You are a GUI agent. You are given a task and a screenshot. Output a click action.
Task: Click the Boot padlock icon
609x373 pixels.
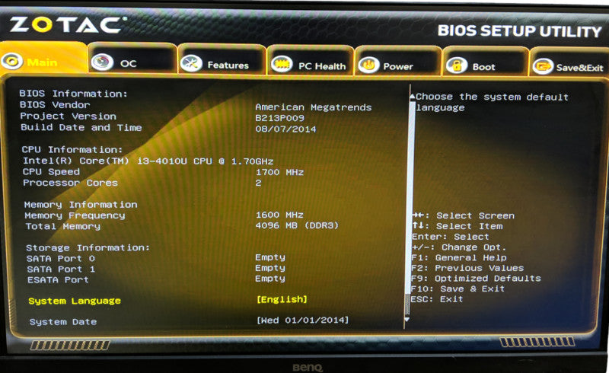(457, 65)
